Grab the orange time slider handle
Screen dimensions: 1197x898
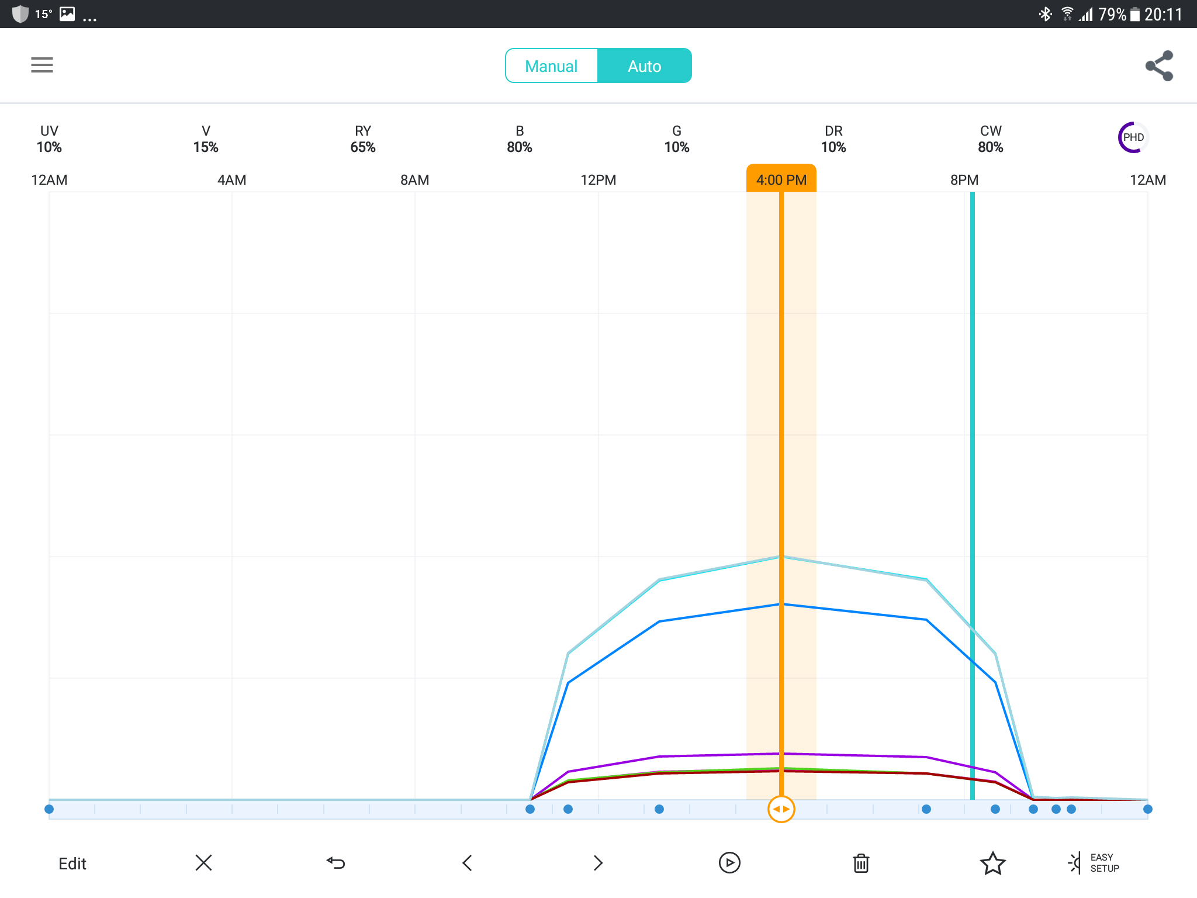[x=781, y=809]
